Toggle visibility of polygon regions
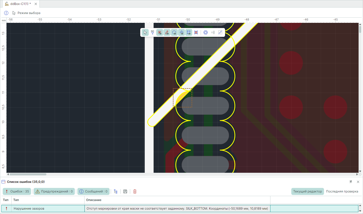Image resolution: width=363 pixels, height=214 pixels. coord(174,32)
